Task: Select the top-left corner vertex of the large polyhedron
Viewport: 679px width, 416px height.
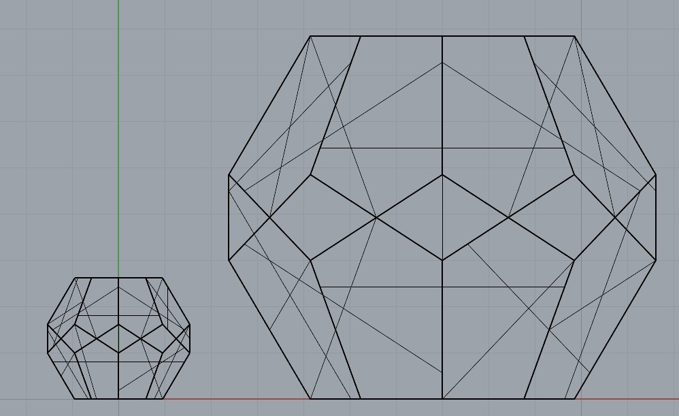Action: coord(310,36)
